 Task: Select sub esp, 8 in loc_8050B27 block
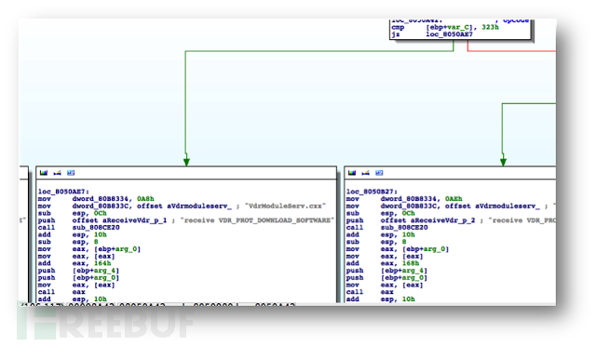(376, 242)
